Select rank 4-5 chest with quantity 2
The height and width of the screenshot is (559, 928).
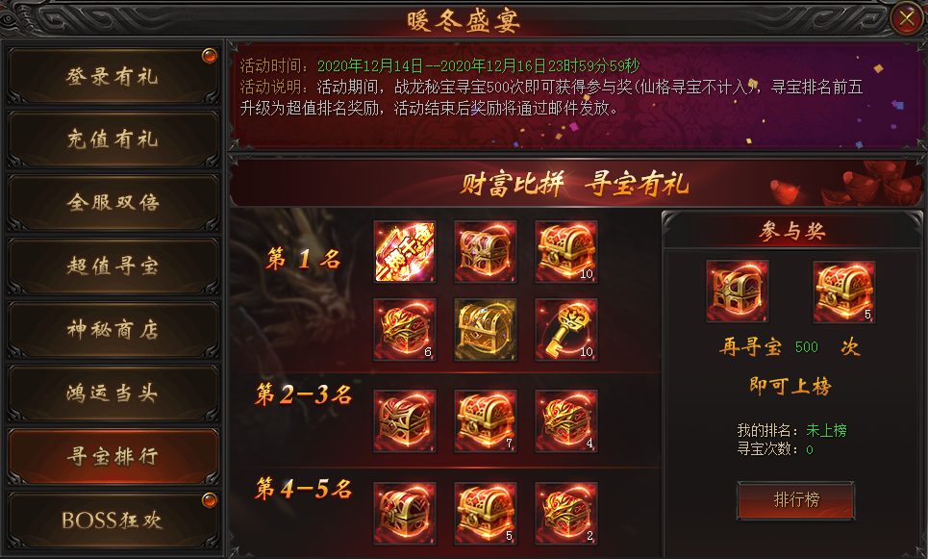click(x=566, y=514)
